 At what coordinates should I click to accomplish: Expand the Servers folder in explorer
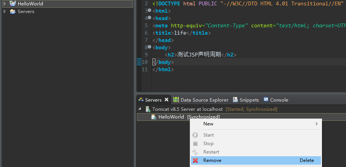5,11
